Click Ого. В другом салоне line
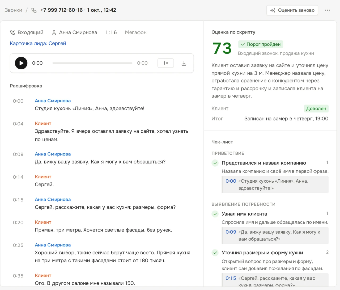The image size is (340, 290). (85, 283)
